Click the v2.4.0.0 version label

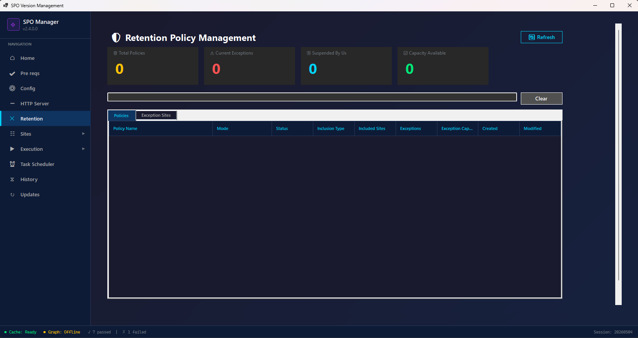(x=30, y=29)
